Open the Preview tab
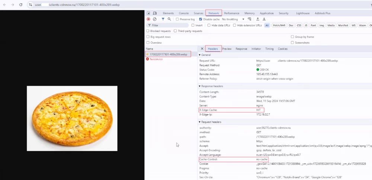The height and width of the screenshot is (180, 372). (x=227, y=49)
